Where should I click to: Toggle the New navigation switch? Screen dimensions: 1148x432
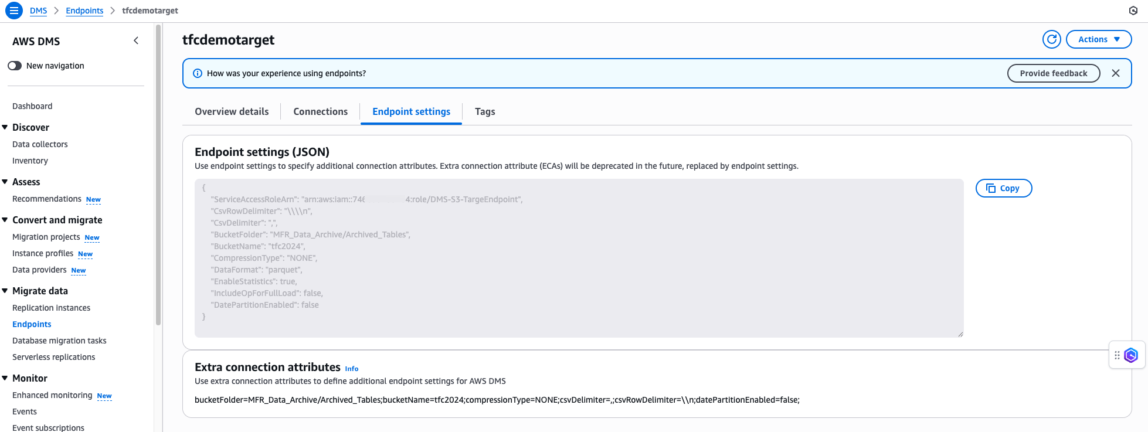coord(15,66)
